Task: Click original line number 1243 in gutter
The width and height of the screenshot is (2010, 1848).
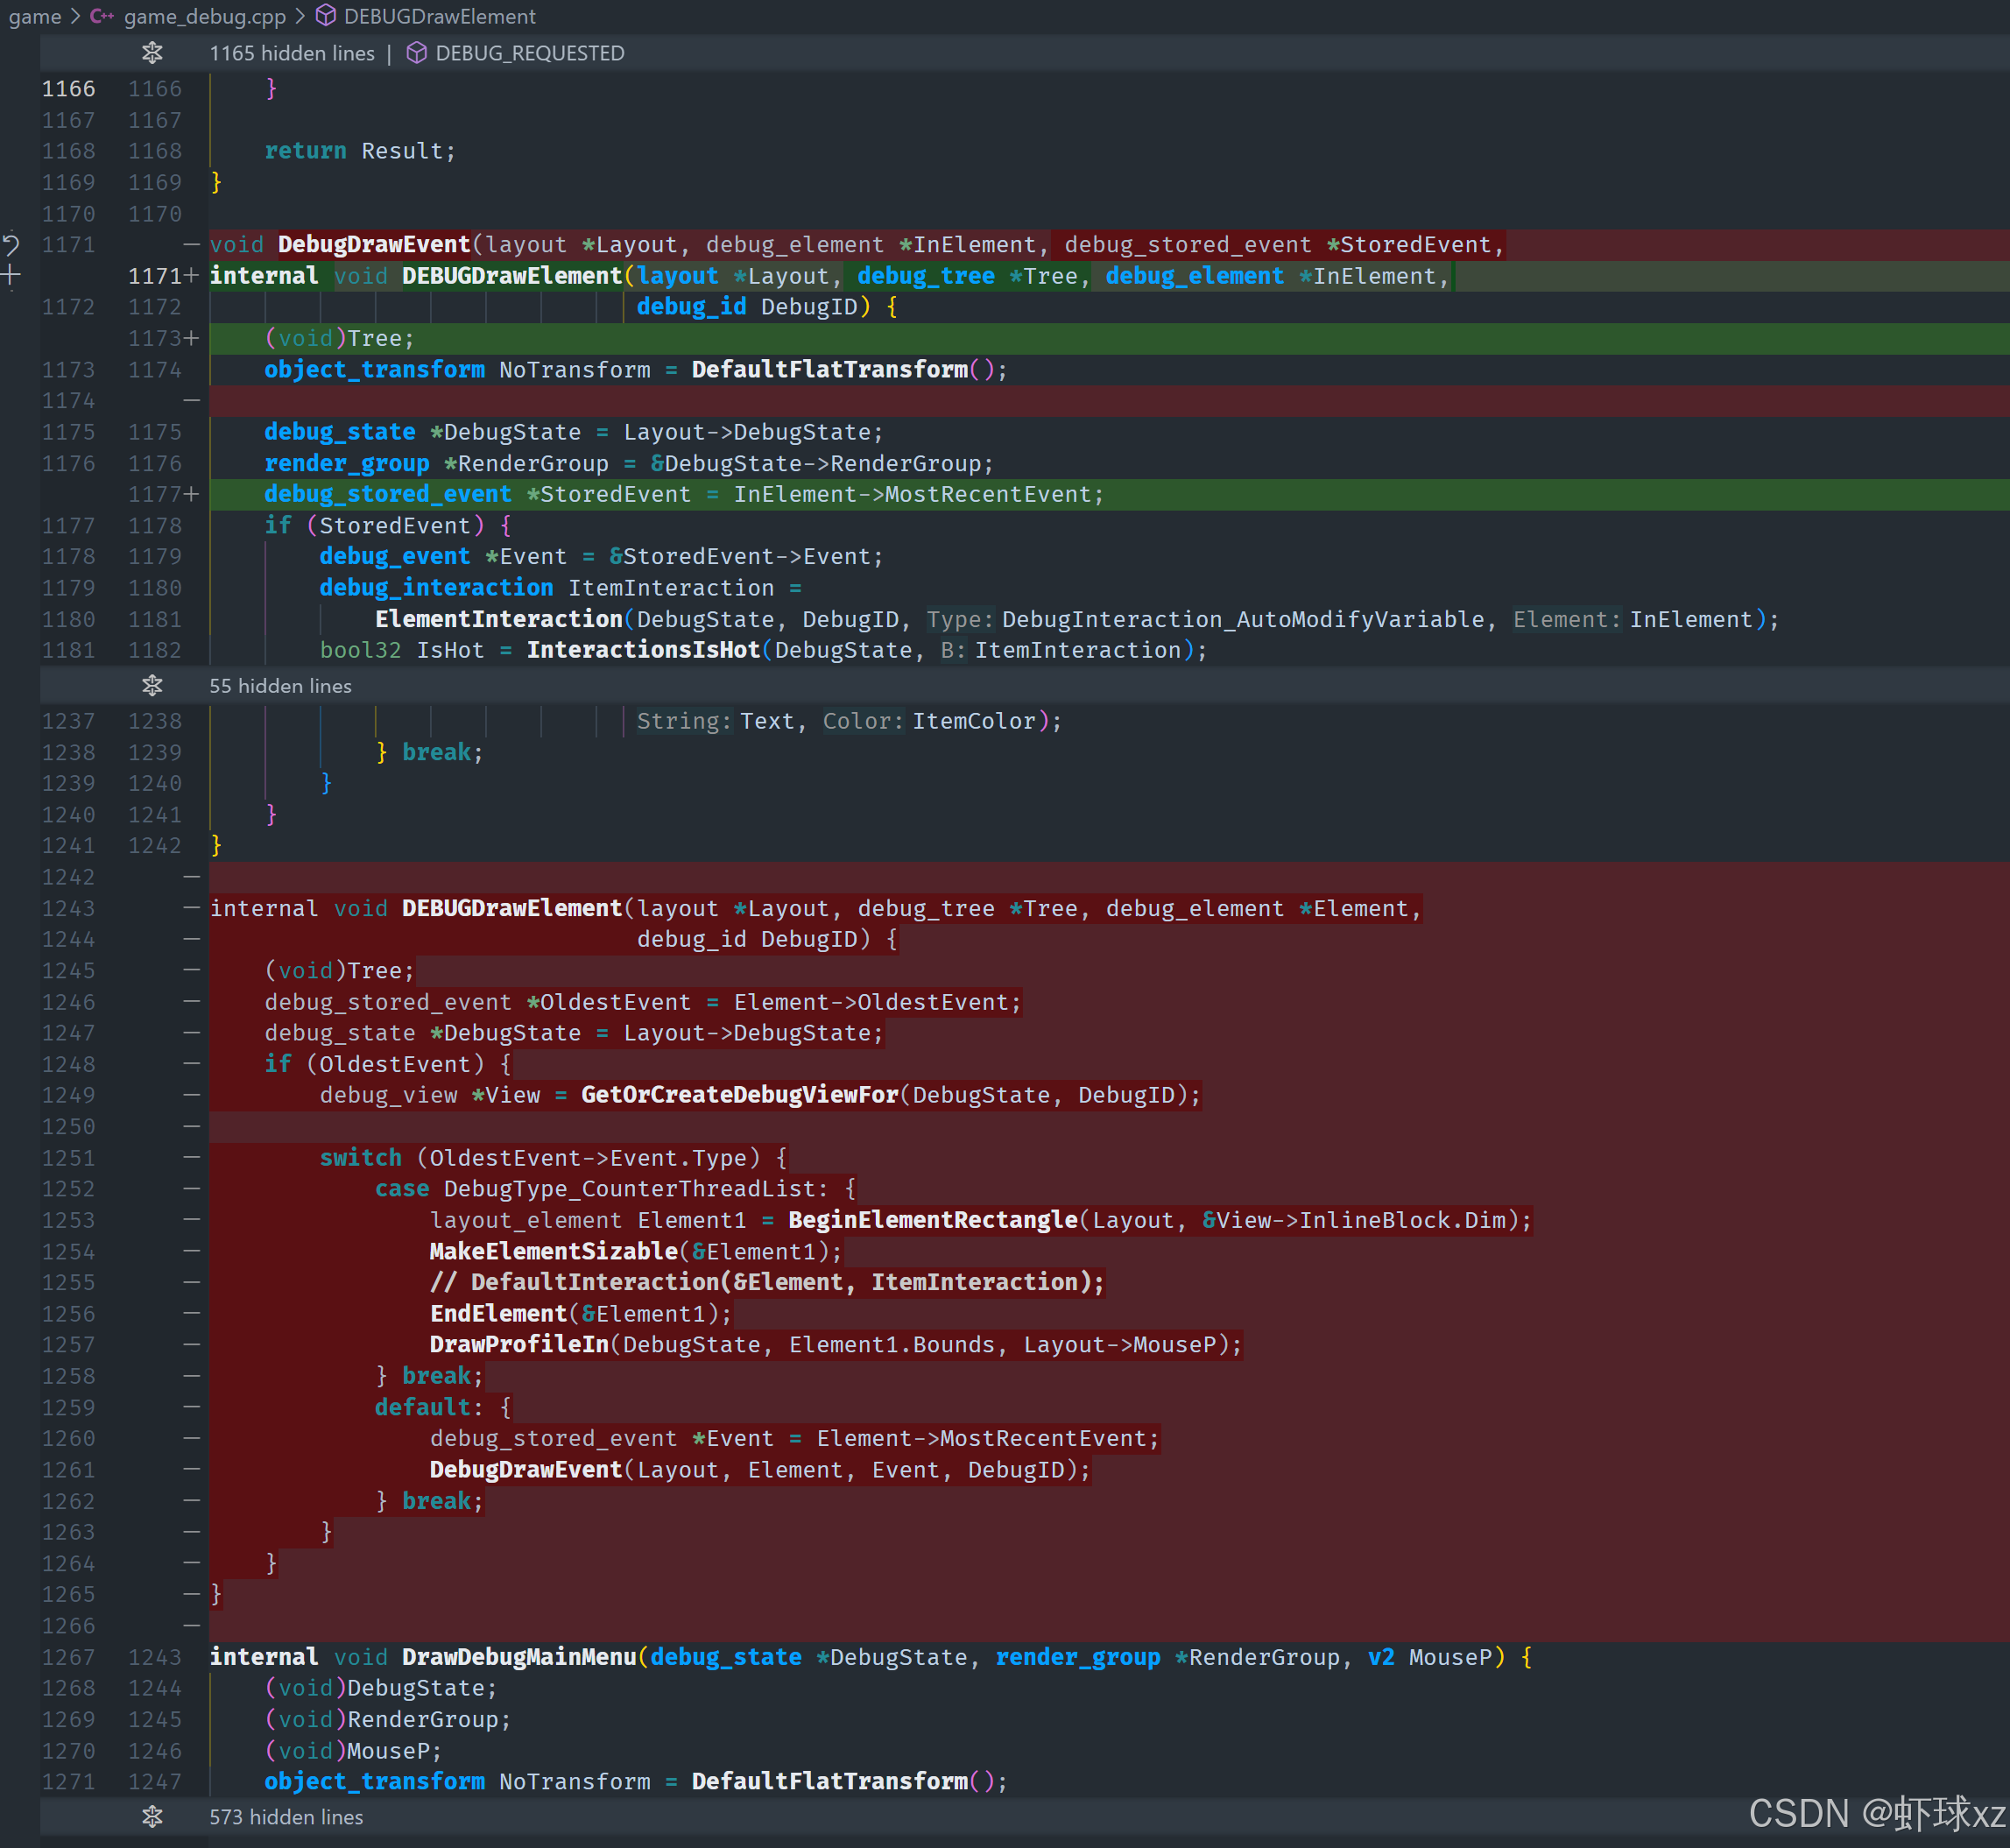Action: [68, 908]
